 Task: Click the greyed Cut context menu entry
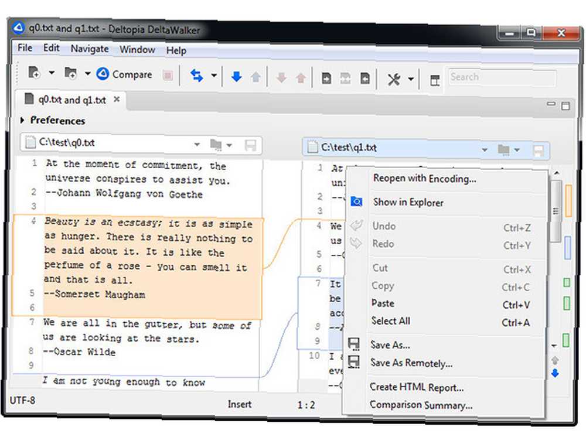tap(446, 268)
